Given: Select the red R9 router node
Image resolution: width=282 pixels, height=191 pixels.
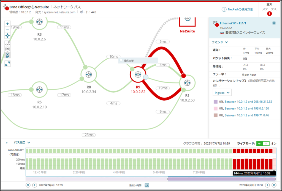Looking at the screenshot, I should tap(138, 74).
